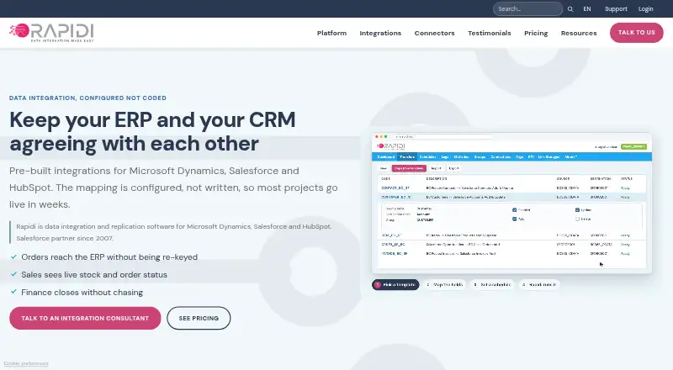
Task: Click the Talk To Us button
Action: (637, 33)
